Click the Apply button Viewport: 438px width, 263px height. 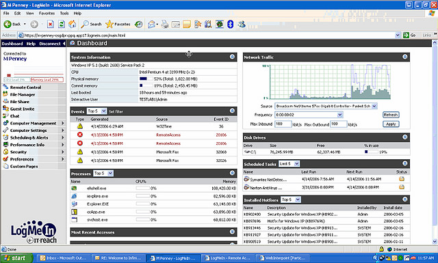(x=391, y=124)
